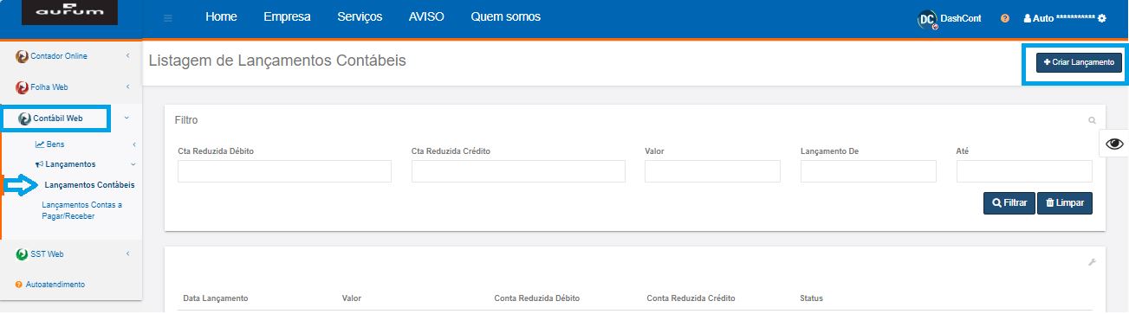
Task: Open the Empresa menu
Action: coord(287,17)
